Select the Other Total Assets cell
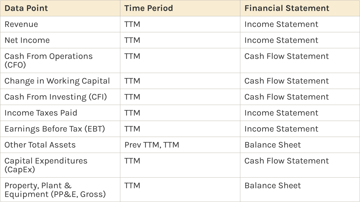Viewport: 360px width, 202px height. click(60, 145)
